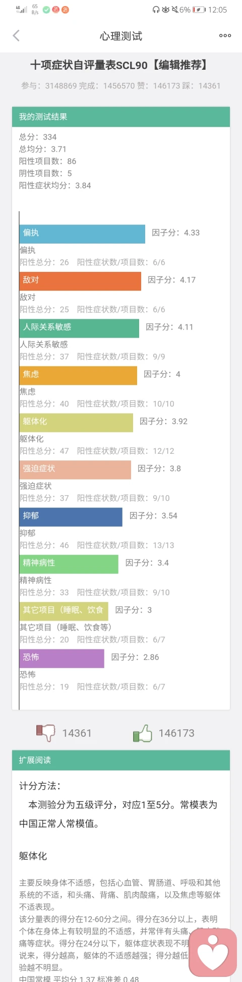Tap the 14361 dislike count

pyautogui.click(x=77, y=733)
